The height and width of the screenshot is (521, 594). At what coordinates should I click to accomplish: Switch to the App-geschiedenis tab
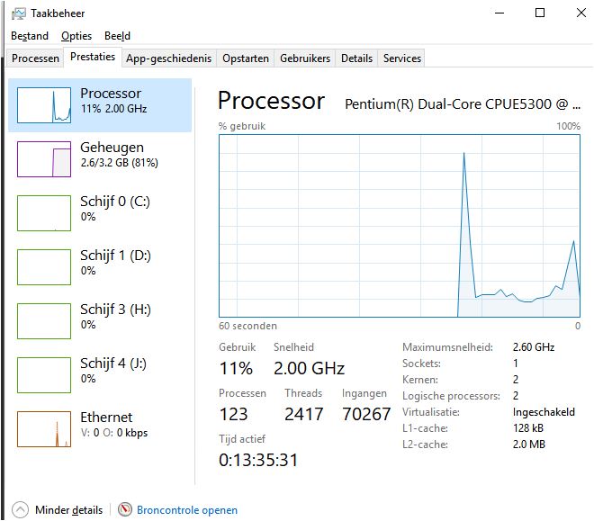[168, 58]
